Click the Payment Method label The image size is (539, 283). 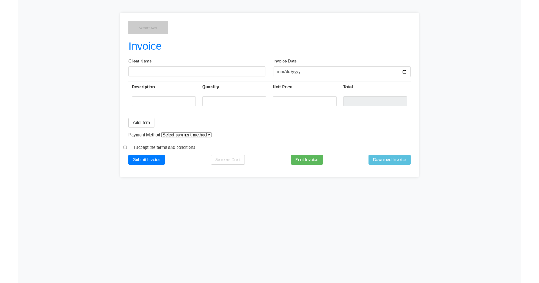click(144, 135)
